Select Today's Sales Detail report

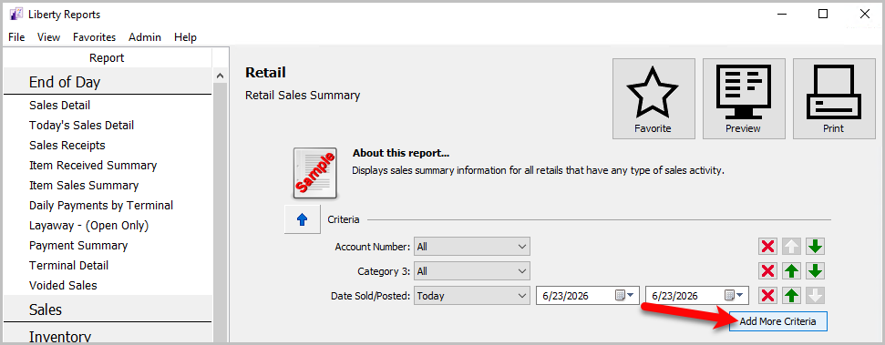[82, 125]
